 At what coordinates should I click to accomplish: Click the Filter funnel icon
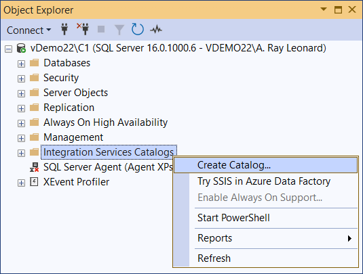(x=119, y=30)
